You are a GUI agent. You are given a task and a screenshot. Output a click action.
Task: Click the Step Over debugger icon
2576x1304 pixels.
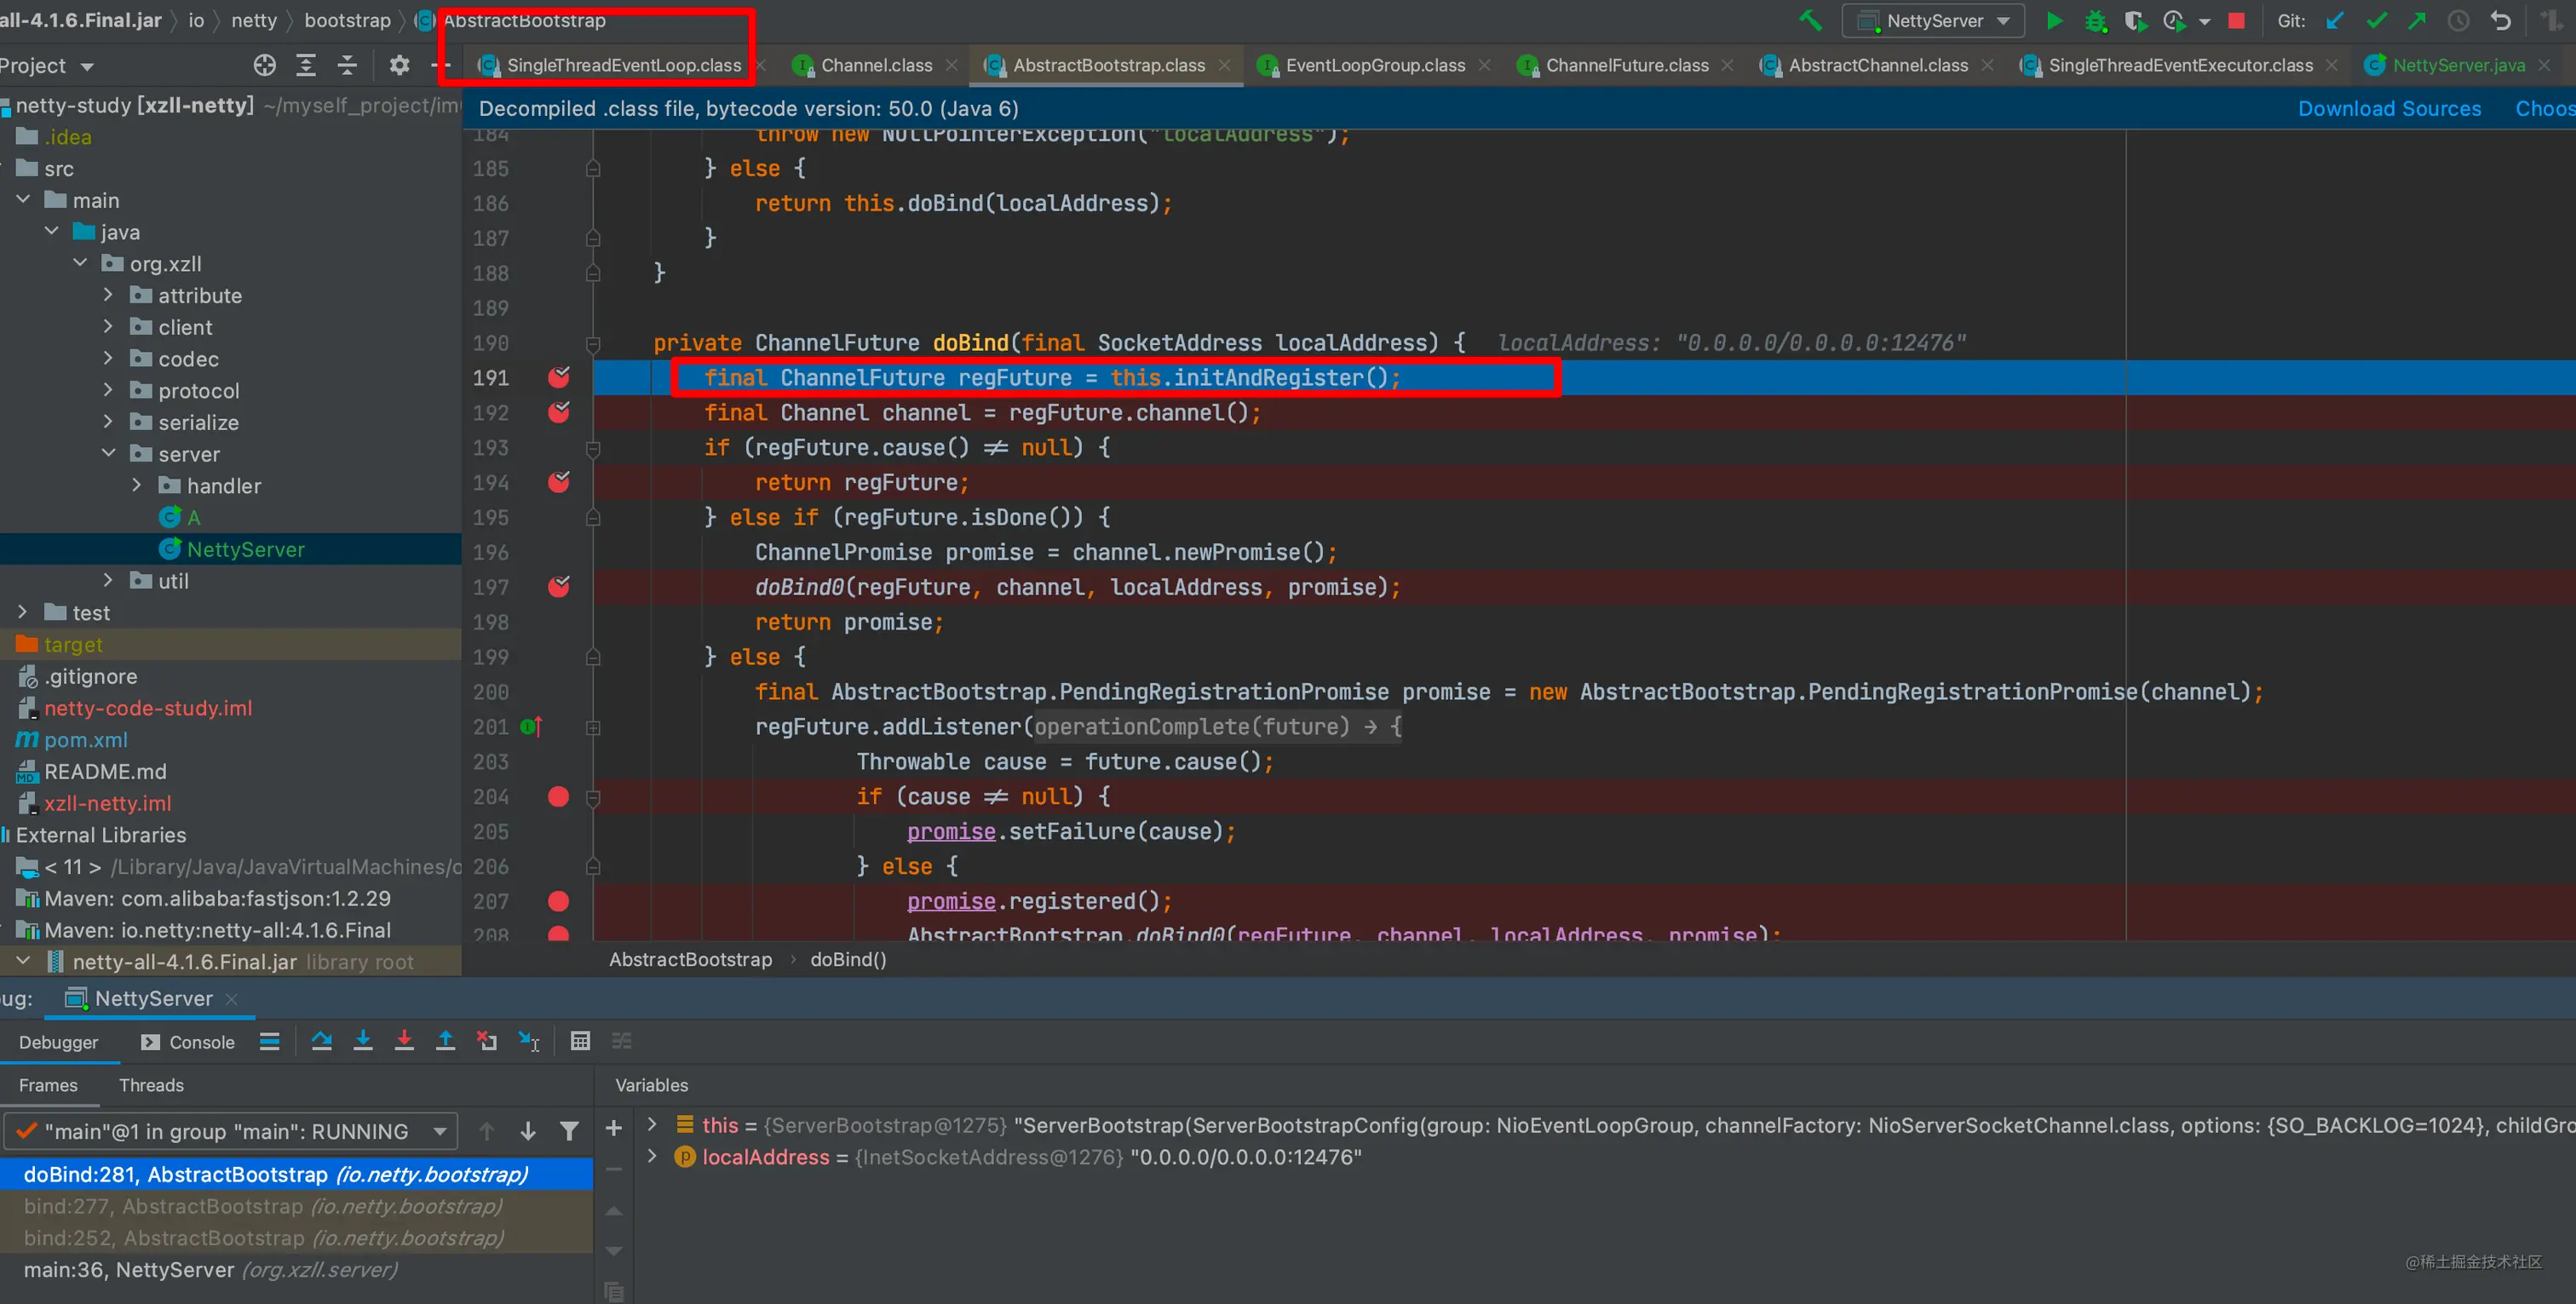pyautogui.click(x=321, y=1041)
